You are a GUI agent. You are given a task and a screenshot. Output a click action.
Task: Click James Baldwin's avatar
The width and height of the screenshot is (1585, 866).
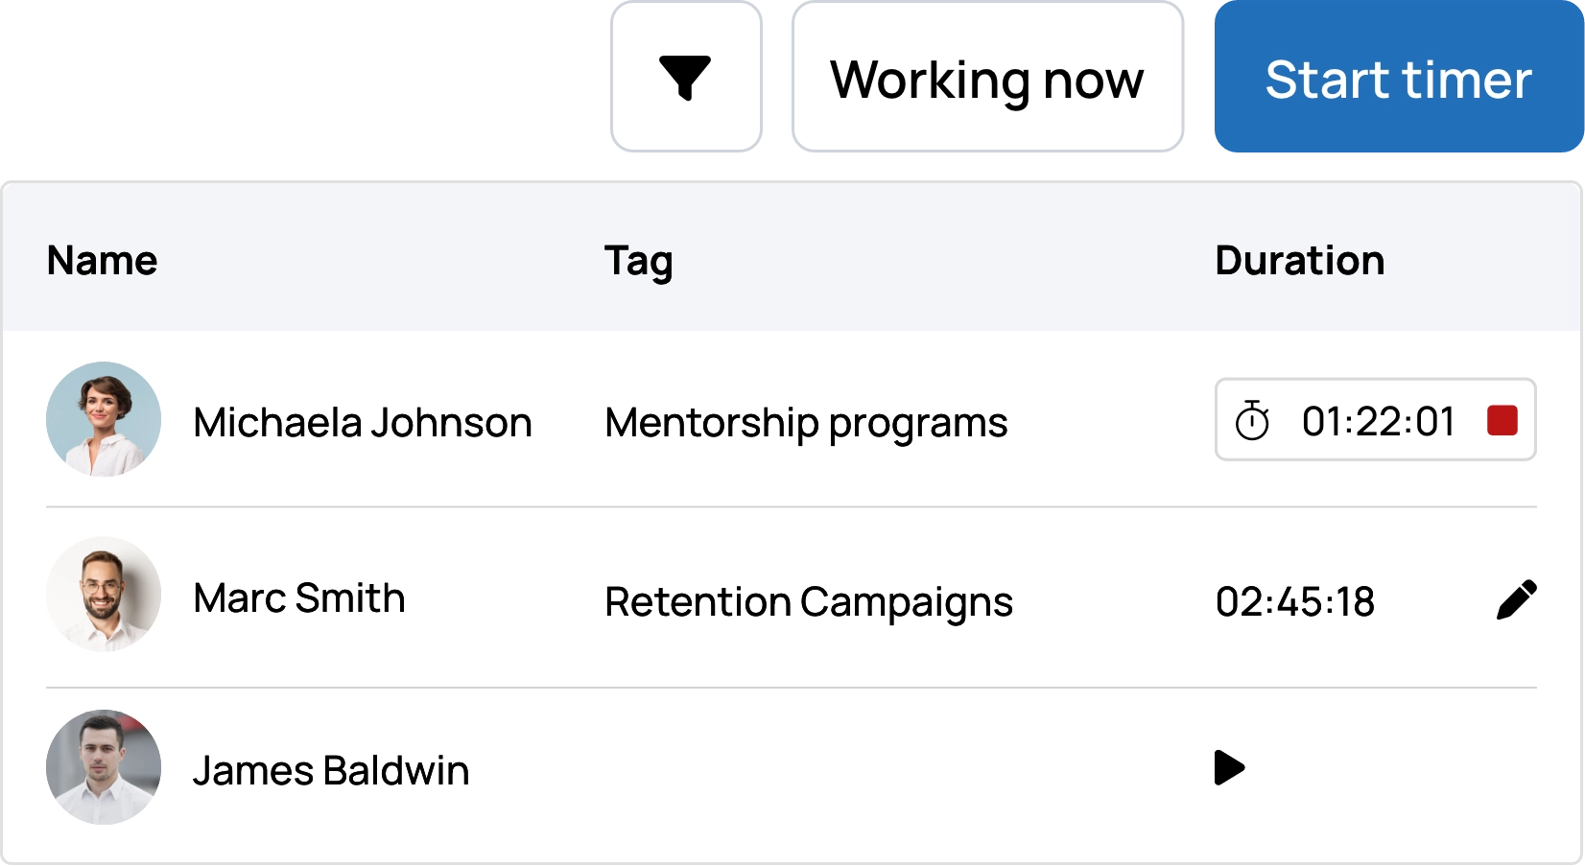(x=104, y=767)
